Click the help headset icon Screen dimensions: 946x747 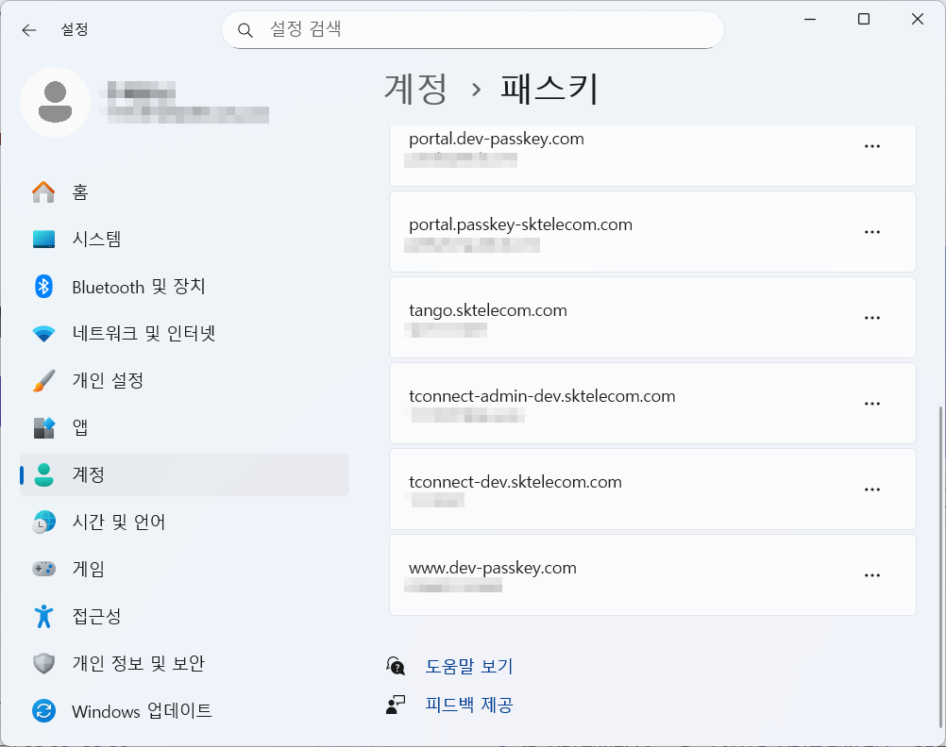click(396, 666)
